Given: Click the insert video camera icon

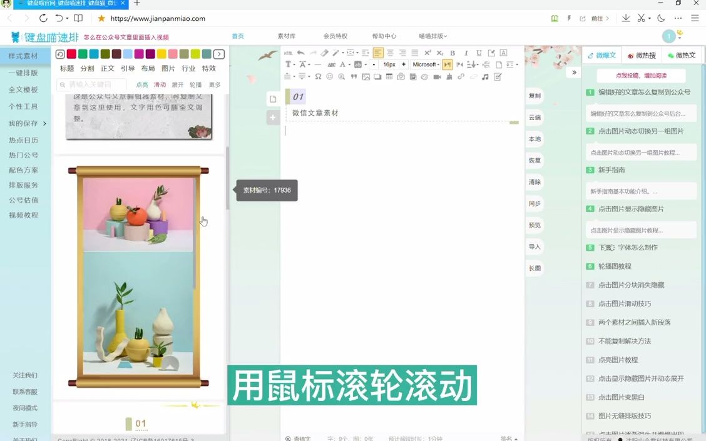Looking at the screenshot, I should (436, 76).
